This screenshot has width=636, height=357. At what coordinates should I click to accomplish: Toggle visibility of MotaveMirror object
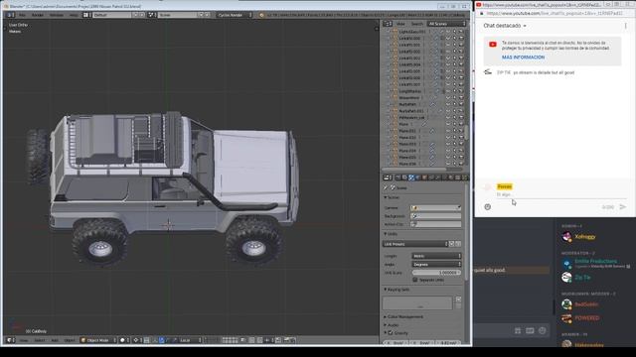[448, 97]
